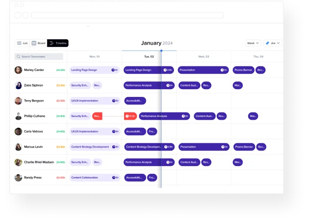This screenshot has height=218, width=309.
Task: Click the current-time marker on the timeline
Action: point(161,51)
